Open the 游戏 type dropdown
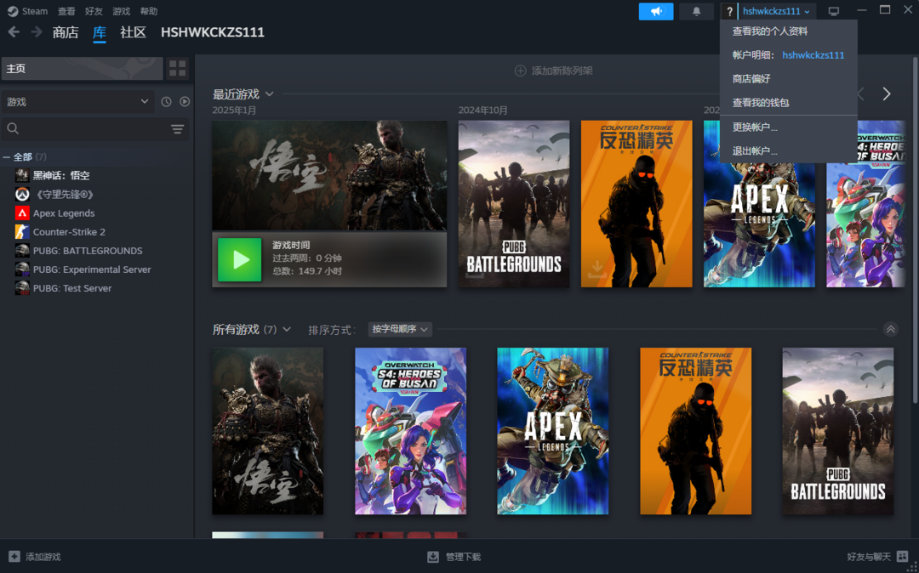This screenshot has height=573, width=919. [77, 102]
